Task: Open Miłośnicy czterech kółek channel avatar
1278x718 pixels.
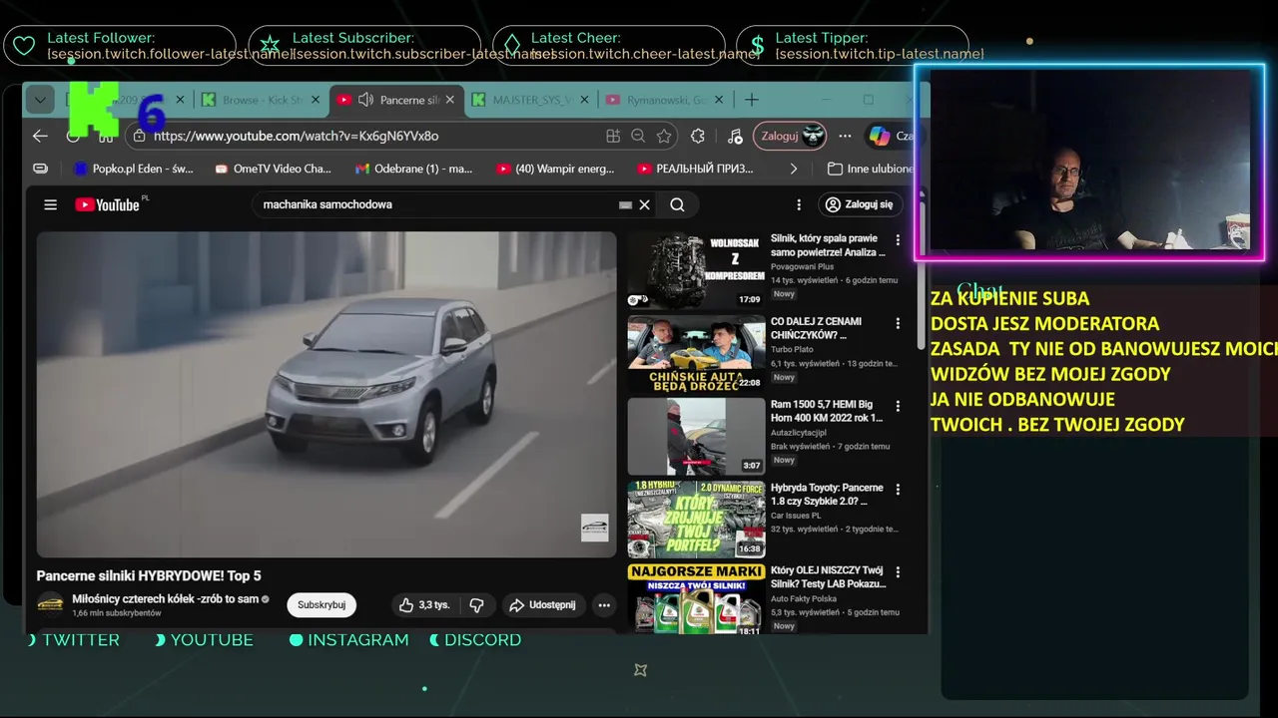Action: (50, 604)
